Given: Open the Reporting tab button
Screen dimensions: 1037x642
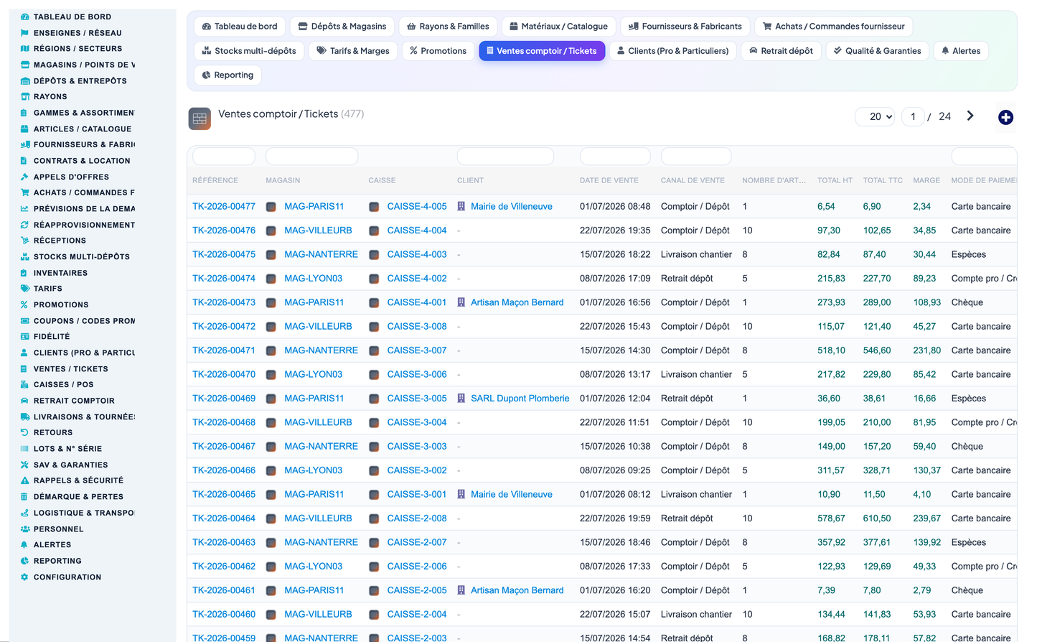Looking at the screenshot, I should tap(227, 75).
